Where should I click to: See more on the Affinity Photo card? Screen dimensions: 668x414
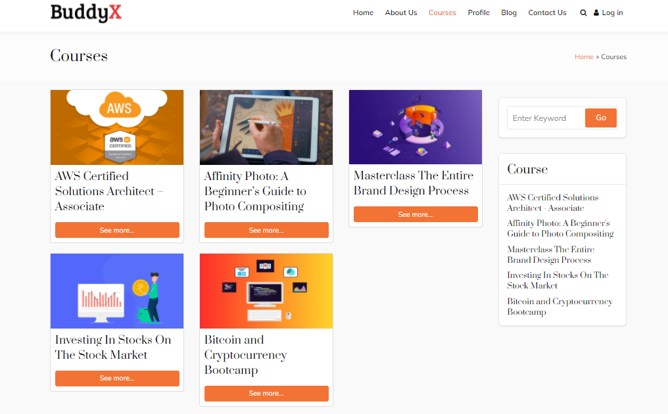(266, 230)
